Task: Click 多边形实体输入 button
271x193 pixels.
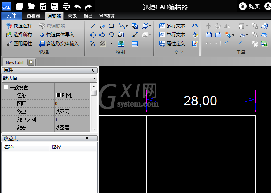Action: [x=59, y=44]
